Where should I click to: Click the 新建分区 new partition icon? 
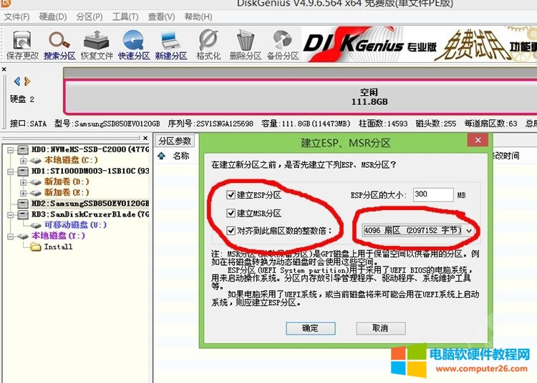click(x=171, y=44)
